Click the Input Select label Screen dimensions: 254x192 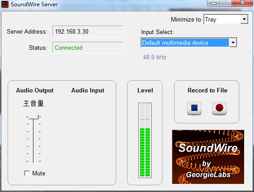[x=158, y=32]
